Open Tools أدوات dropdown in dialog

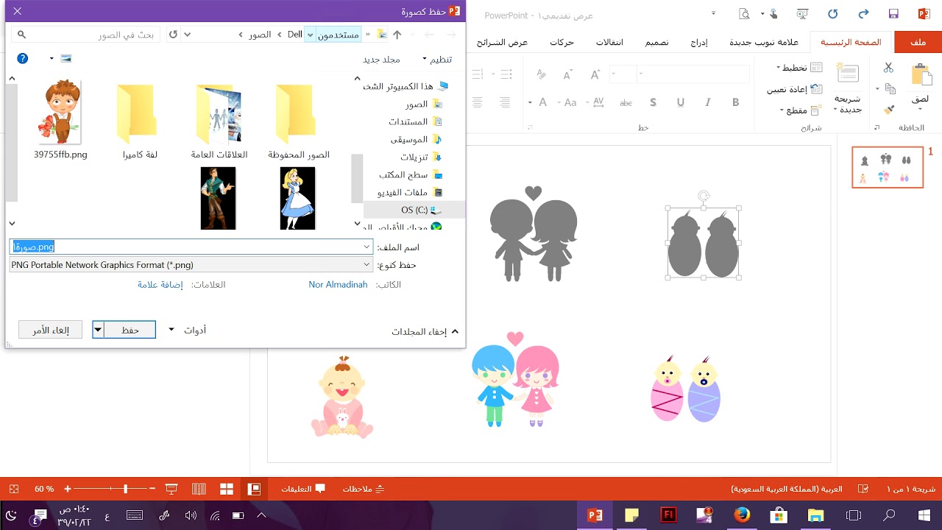point(188,330)
